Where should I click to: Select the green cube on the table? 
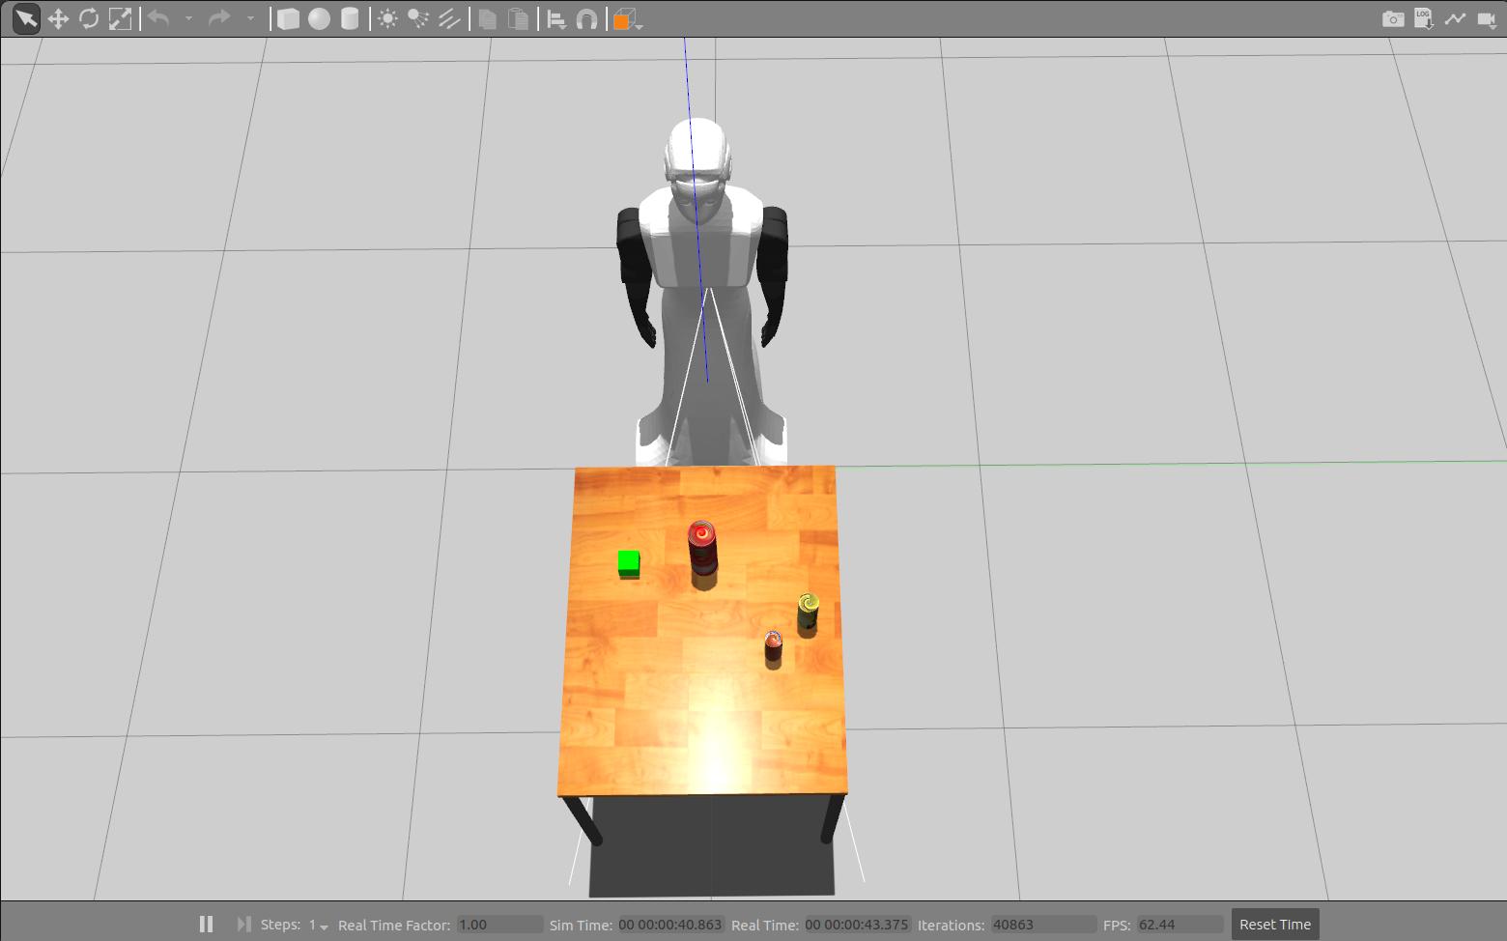pos(629,563)
